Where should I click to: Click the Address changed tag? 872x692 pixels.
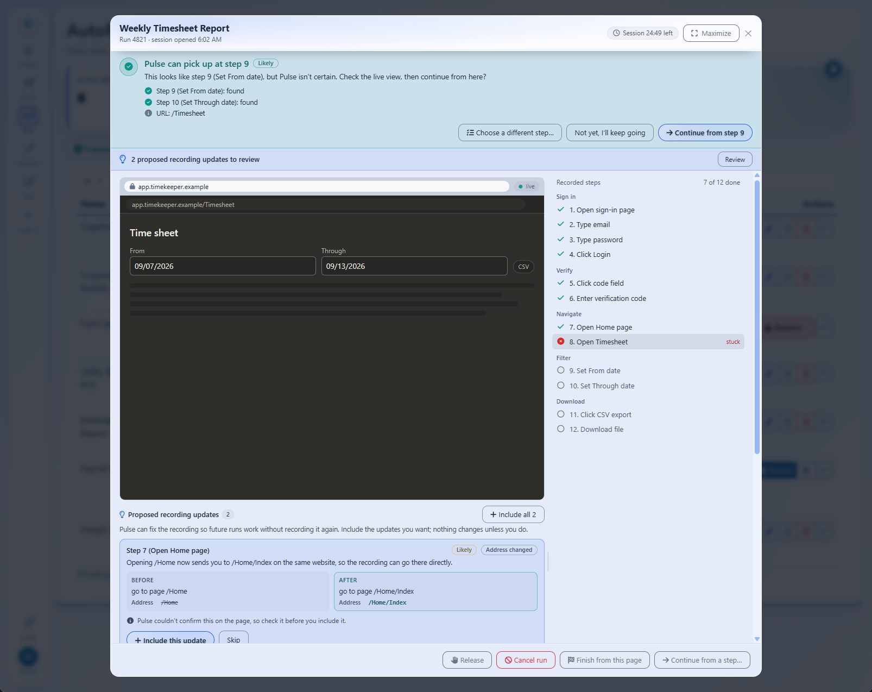click(x=509, y=550)
